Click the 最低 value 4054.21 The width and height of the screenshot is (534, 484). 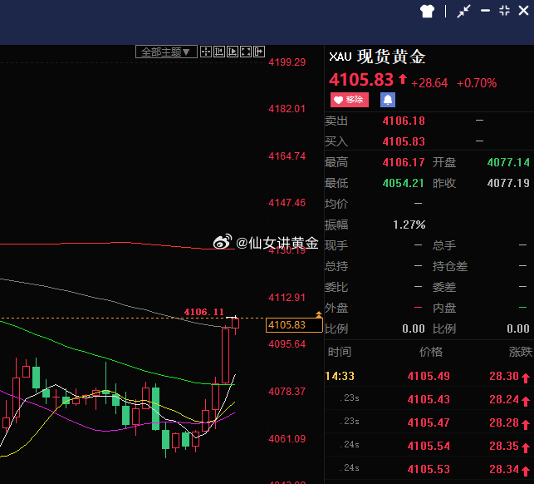point(404,183)
